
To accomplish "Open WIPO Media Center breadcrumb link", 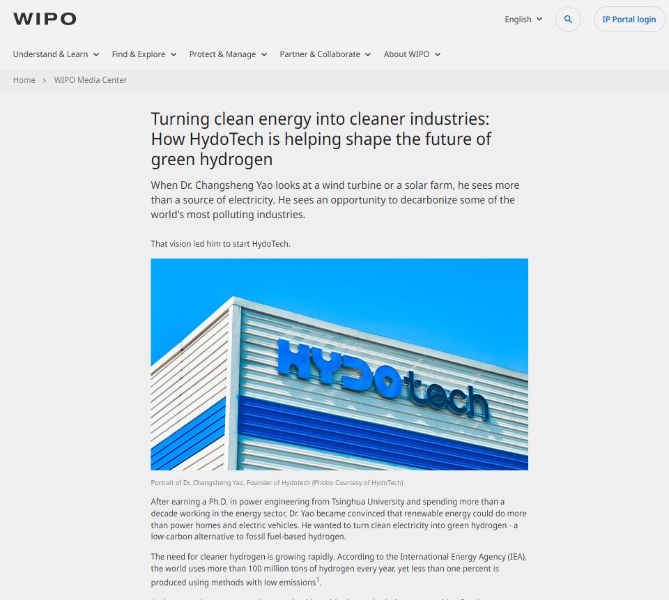I will click(x=91, y=80).
